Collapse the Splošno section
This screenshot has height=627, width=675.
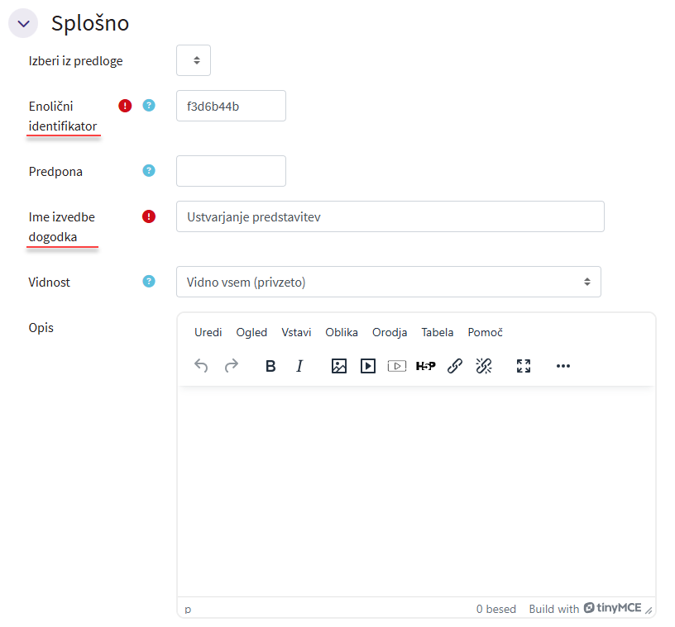(x=23, y=23)
